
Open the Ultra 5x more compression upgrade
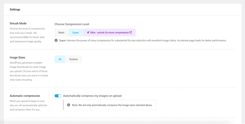click(x=109, y=32)
